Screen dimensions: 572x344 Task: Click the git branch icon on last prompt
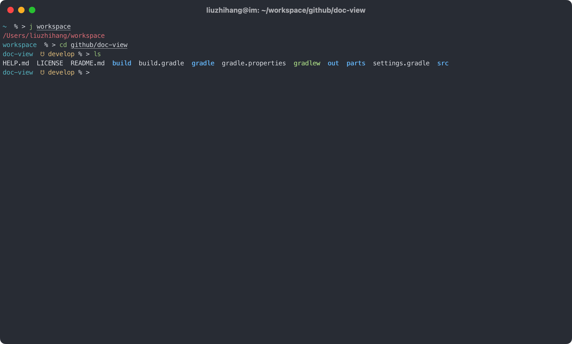(x=42, y=72)
